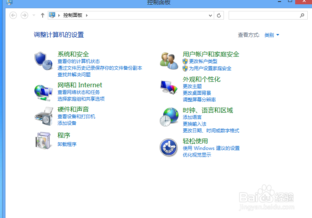Screen dimensions: 312x218
Task: Click 查找并解决问题 link
Action: (x=74, y=75)
